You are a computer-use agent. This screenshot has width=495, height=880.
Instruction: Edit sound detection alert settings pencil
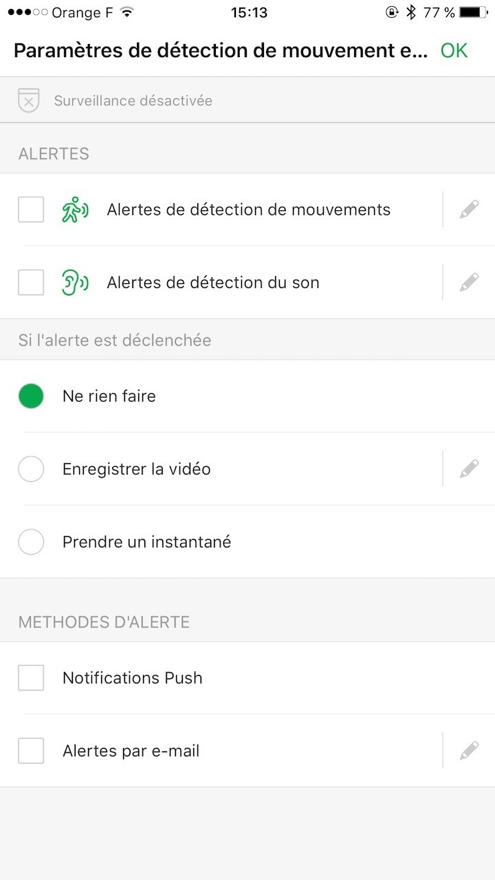(x=469, y=283)
